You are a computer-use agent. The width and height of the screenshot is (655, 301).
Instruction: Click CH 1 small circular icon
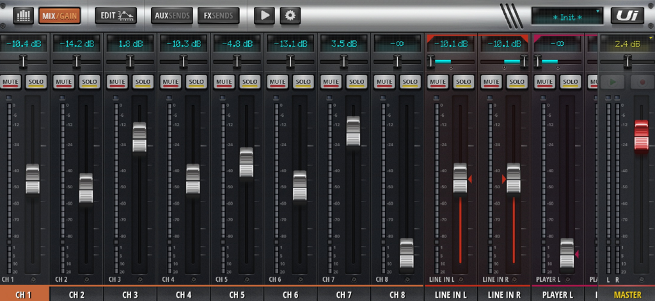pyautogui.click(x=33, y=279)
